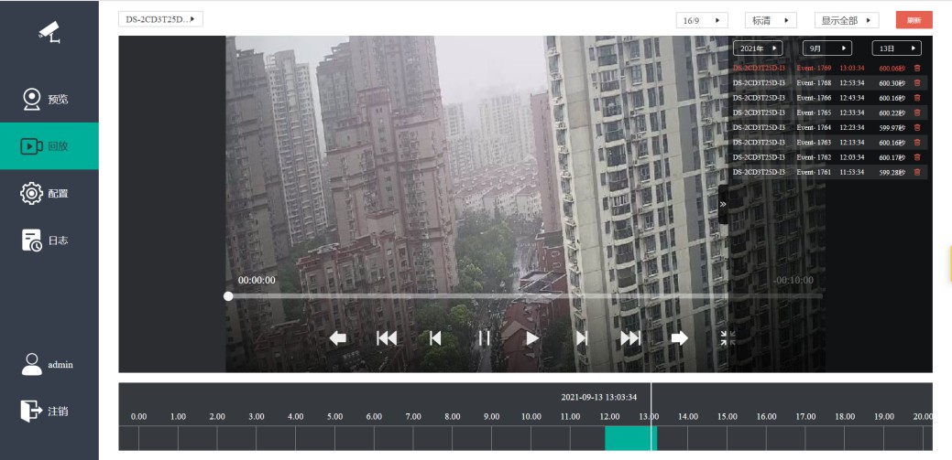The height and width of the screenshot is (460, 952).
Task: Step forward one frame in the player
Action: click(x=581, y=338)
